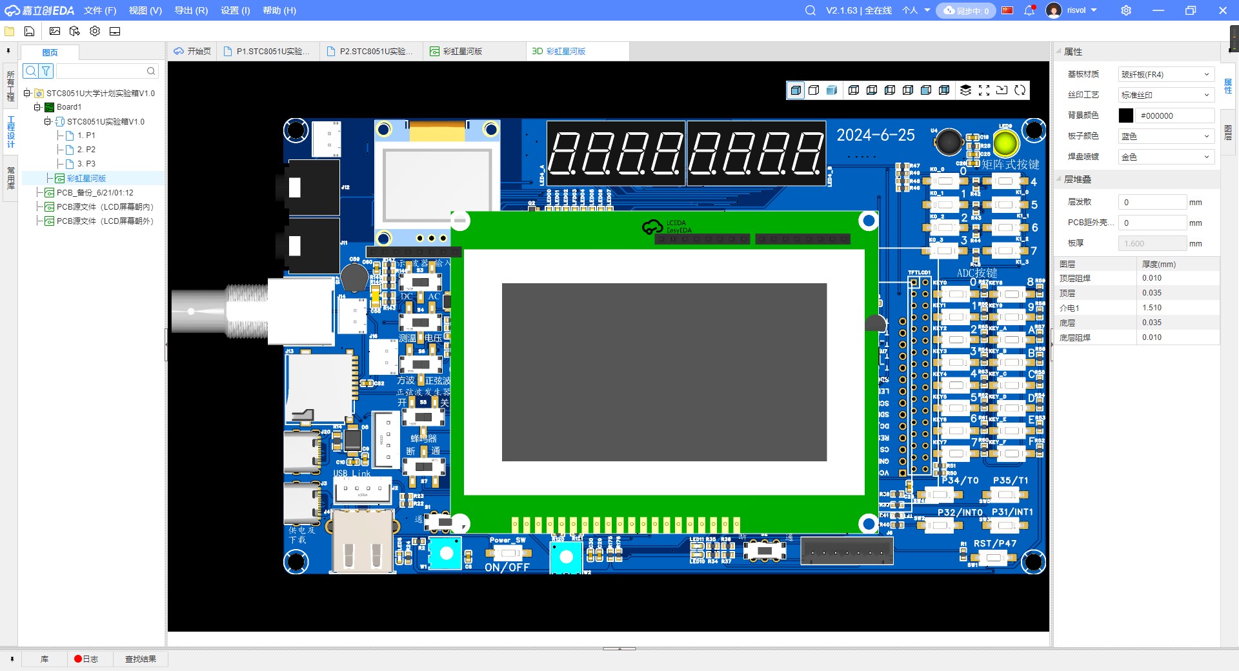Click the 日志 button in bottom bar
This screenshot has width=1239, height=671.
pyautogui.click(x=86, y=659)
